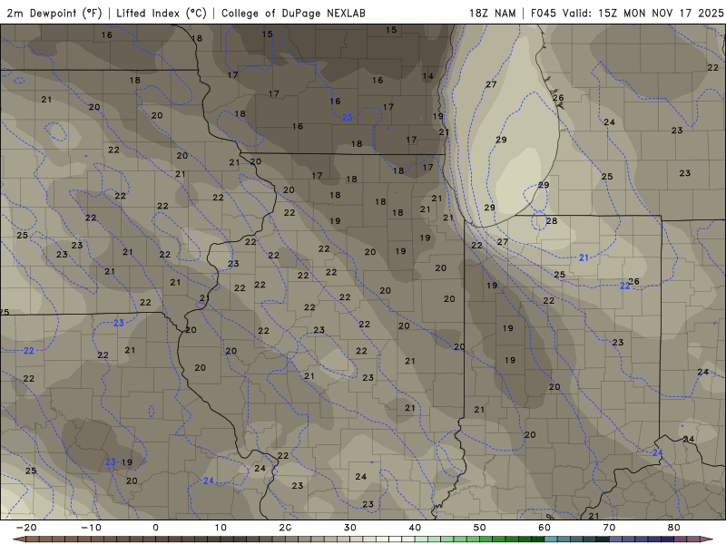Click the '-10' label on the color scale
Image resolution: width=726 pixels, height=544 pixels.
coord(91,528)
